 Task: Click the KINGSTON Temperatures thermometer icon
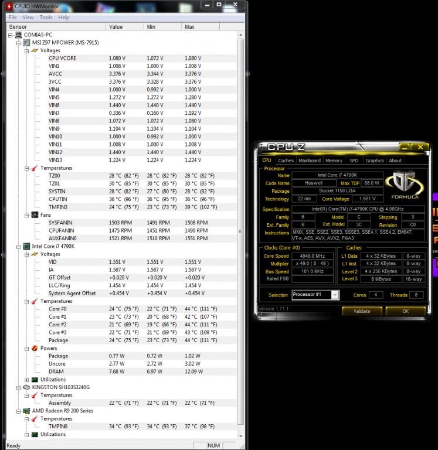pos(35,396)
